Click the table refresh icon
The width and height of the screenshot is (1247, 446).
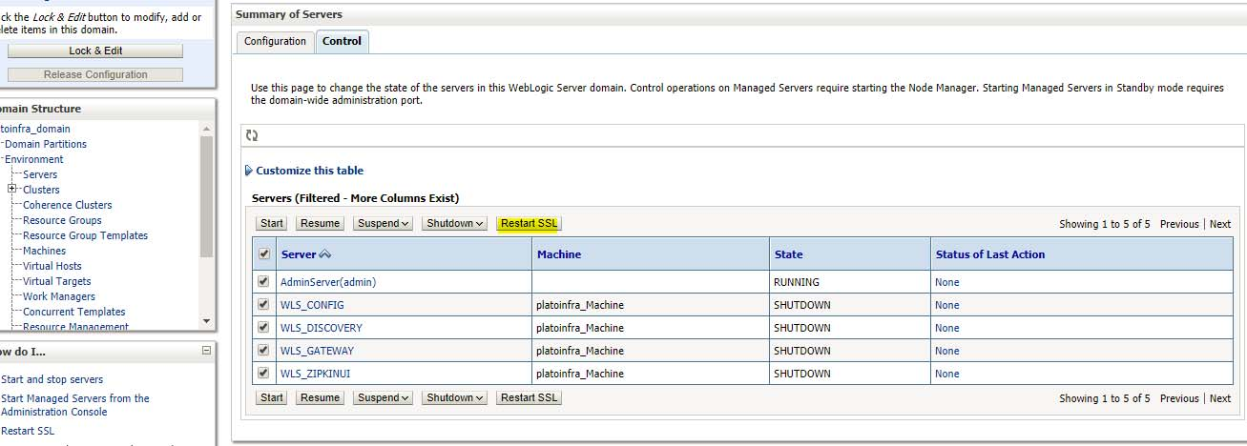(x=252, y=136)
